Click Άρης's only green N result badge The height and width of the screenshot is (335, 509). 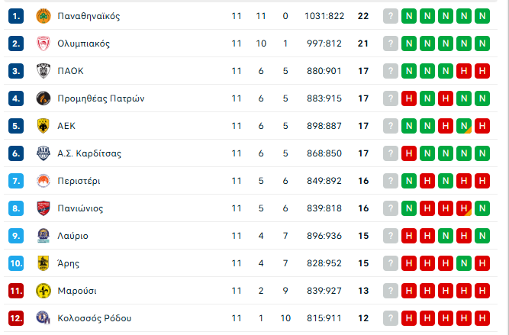click(464, 263)
